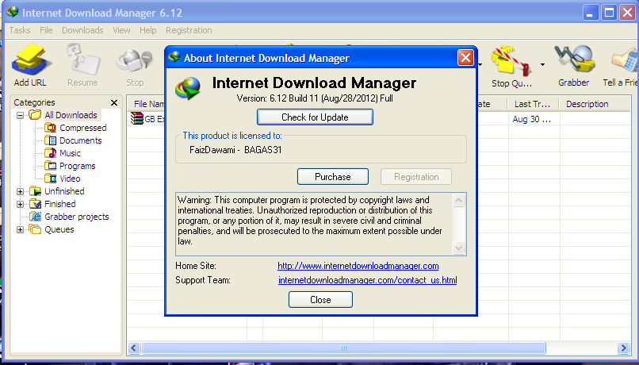Click the Purchase button
639x365 pixels.
point(333,177)
